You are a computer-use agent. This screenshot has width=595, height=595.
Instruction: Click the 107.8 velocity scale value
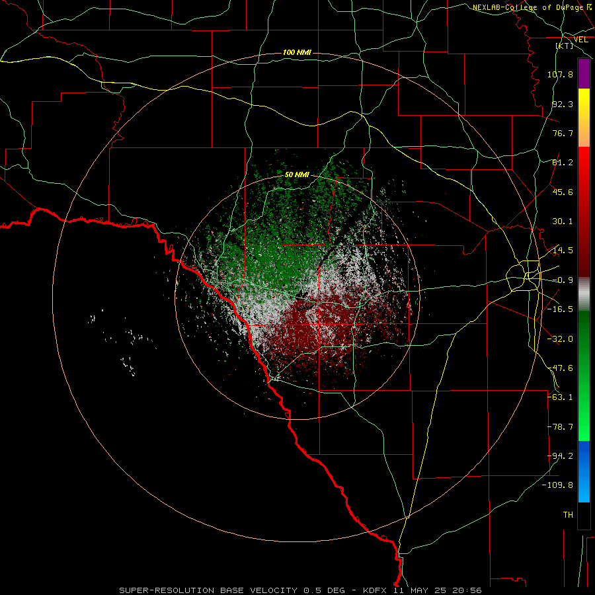(560, 74)
